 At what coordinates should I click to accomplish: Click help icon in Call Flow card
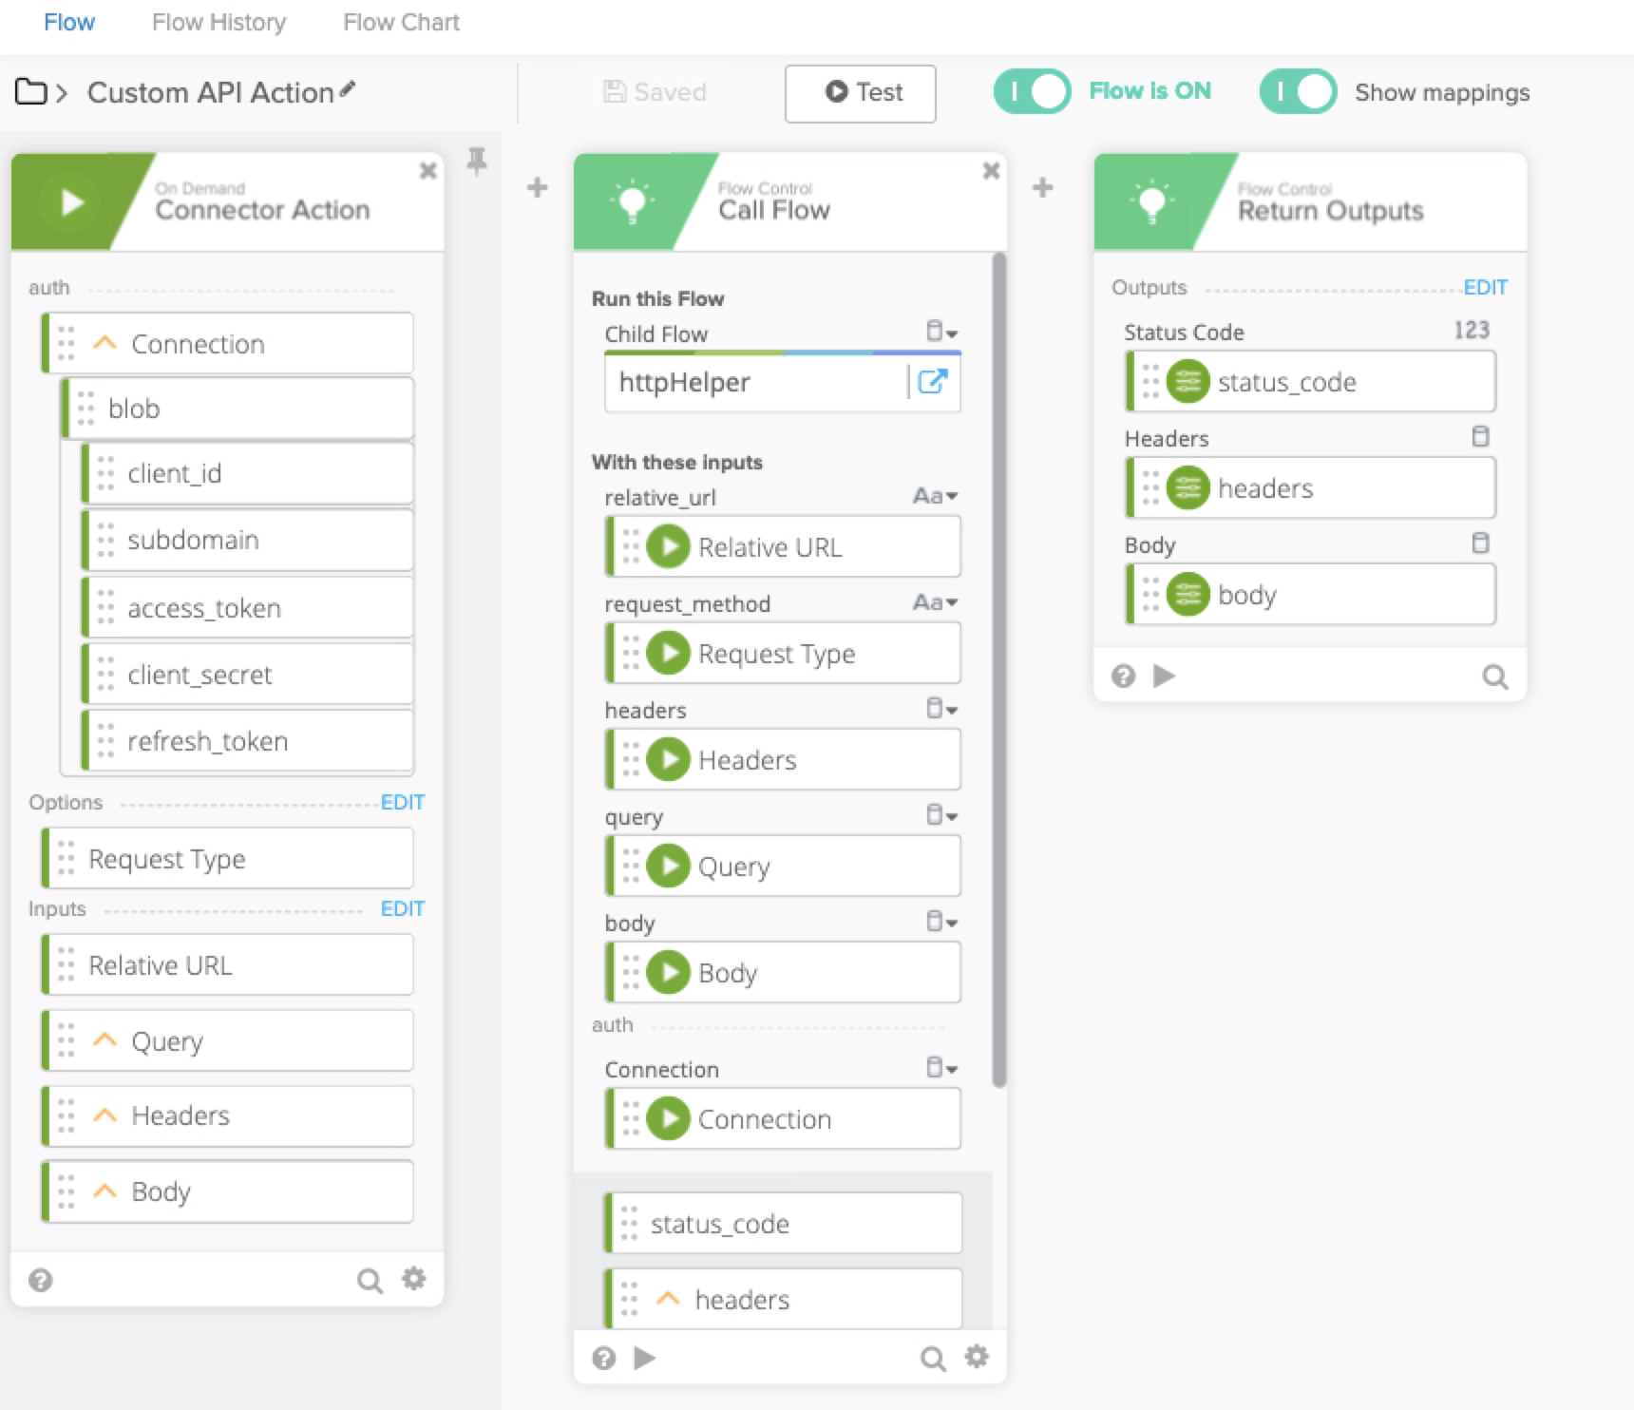click(604, 1358)
